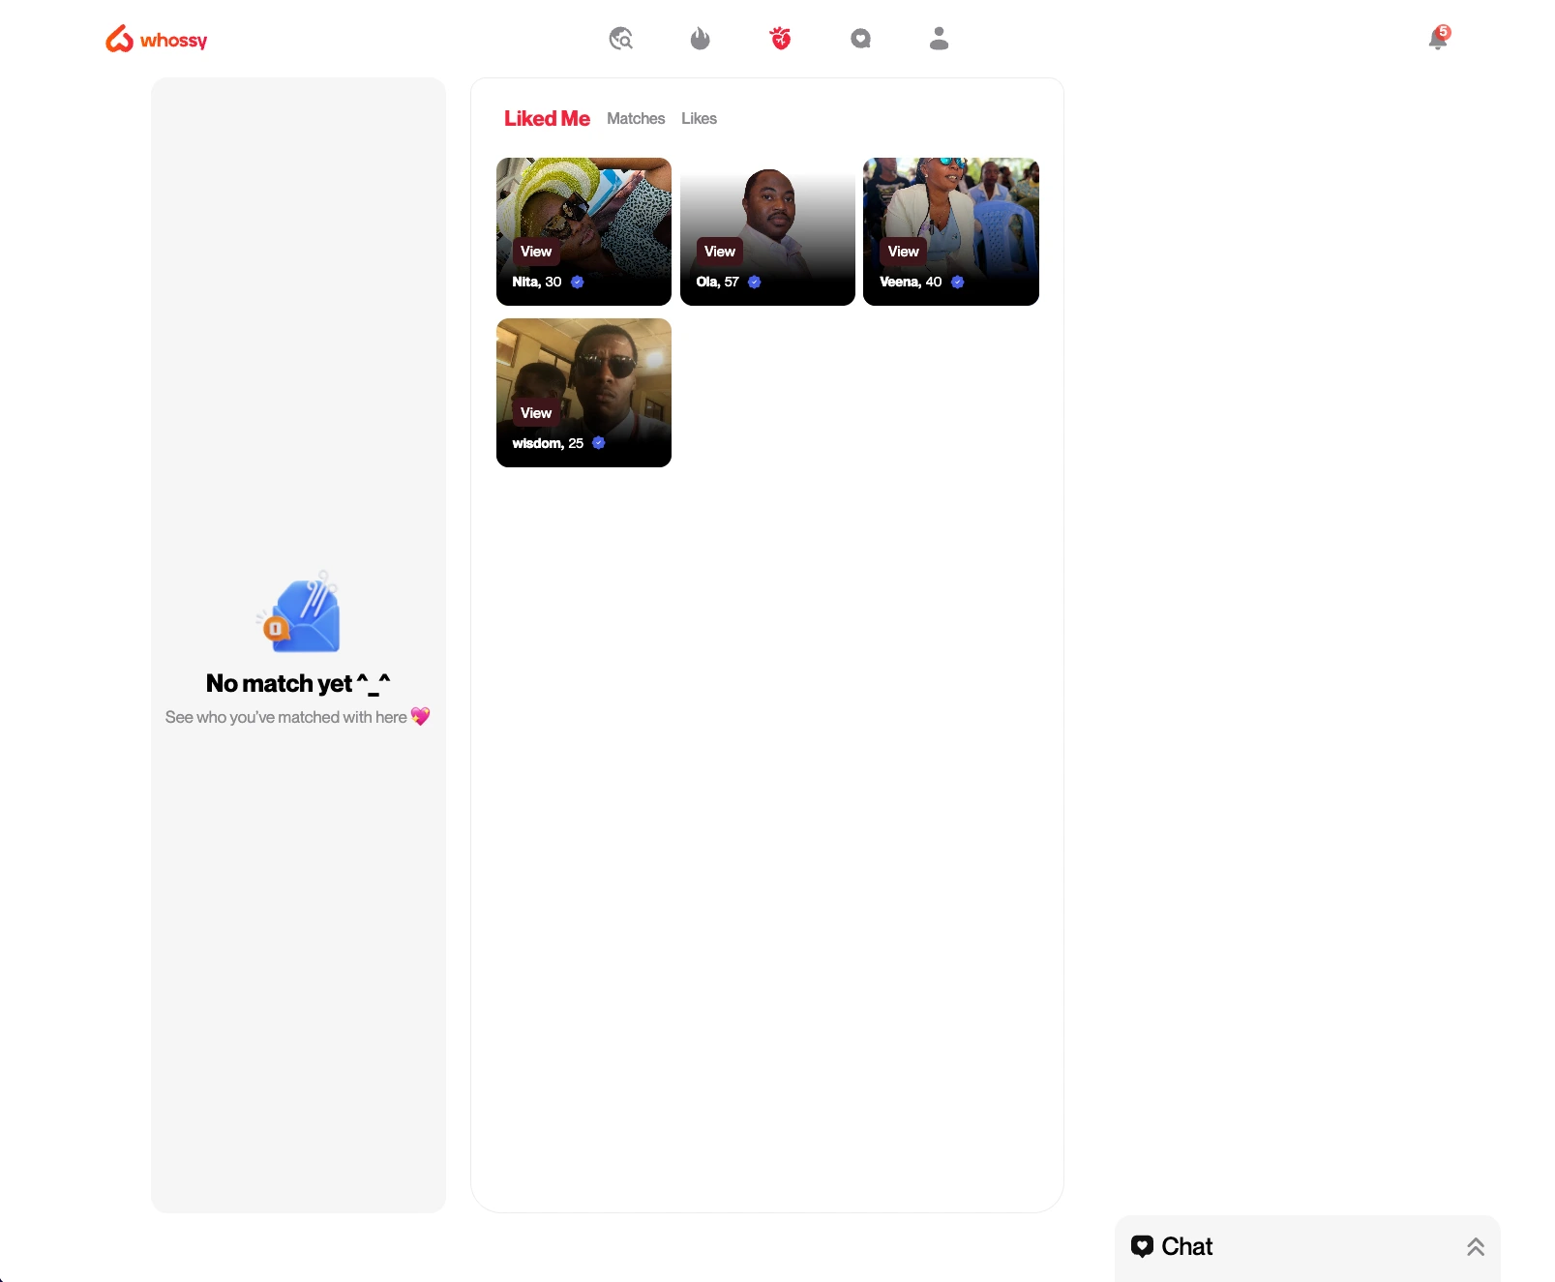
Task: Click verified badge next to Ola, 57
Action: pyautogui.click(x=755, y=283)
